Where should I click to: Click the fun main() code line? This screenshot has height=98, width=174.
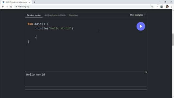[x=38, y=24]
